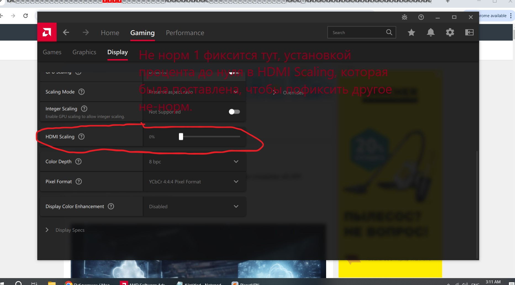This screenshot has height=285, width=515.
Task: Click the AMD forward navigation arrow
Action: [86, 33]
